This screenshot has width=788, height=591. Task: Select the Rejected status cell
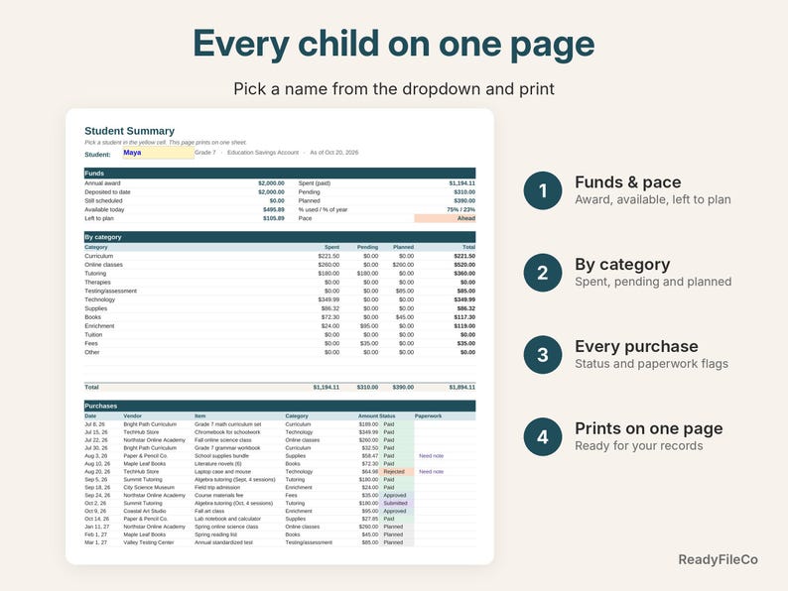click(x=397, y=472)
